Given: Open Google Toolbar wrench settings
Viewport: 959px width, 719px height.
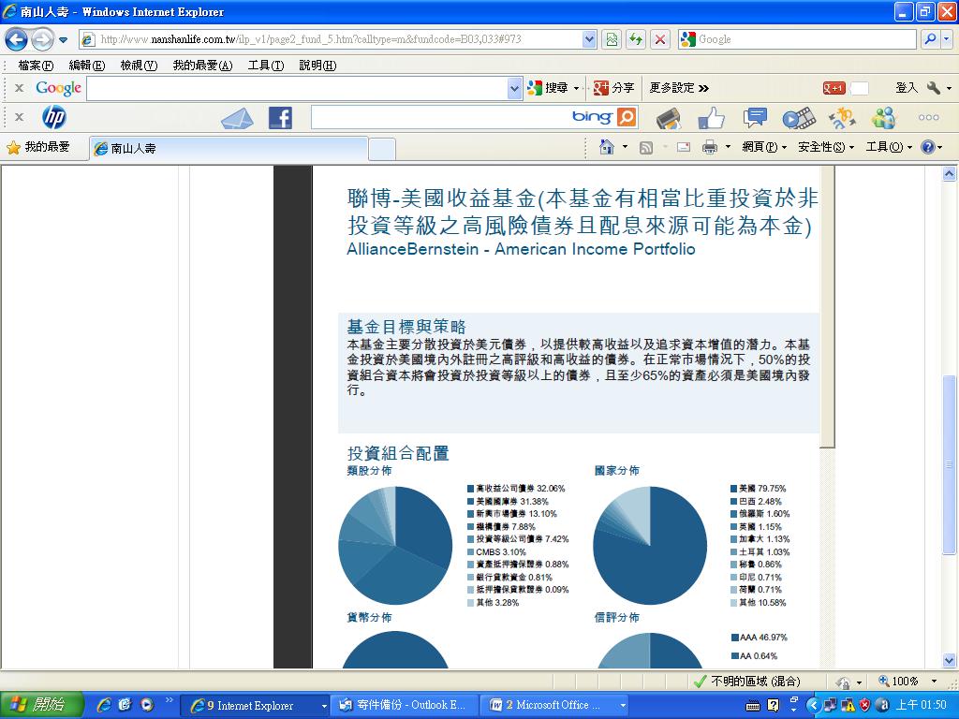Looking at the screenshot, I should pos(933,88).
